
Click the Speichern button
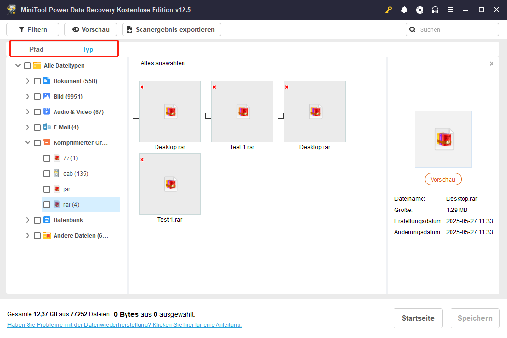tap(475, 318)
